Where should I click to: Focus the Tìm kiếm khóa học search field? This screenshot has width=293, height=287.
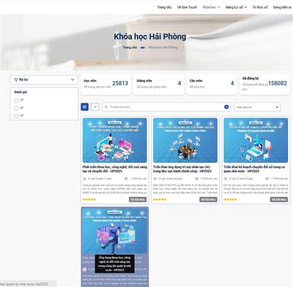166,107
